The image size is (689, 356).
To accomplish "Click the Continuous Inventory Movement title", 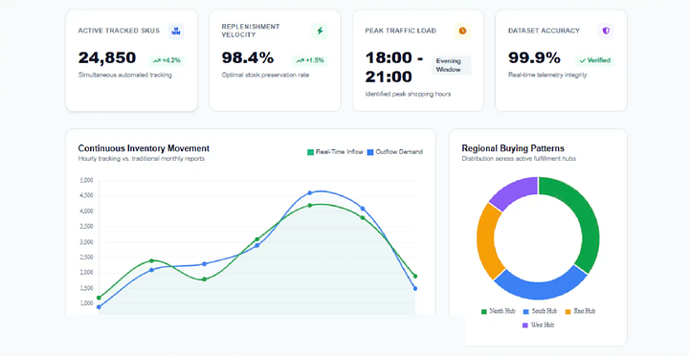I will tap(144, 148).
